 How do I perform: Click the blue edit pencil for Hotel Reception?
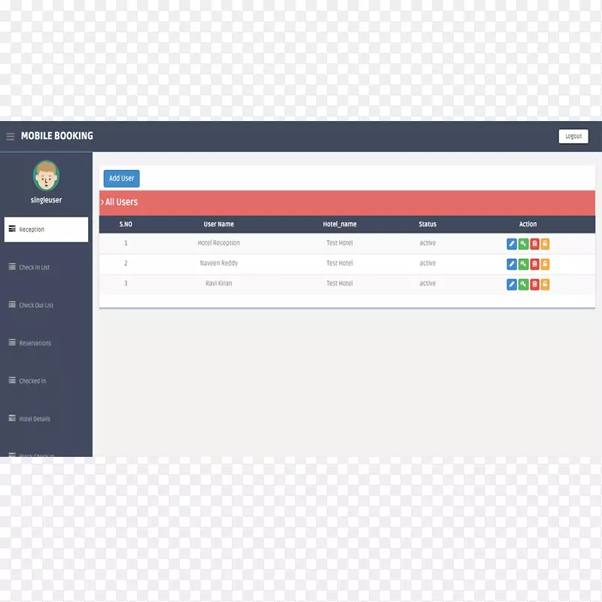[x=512, y=244]
